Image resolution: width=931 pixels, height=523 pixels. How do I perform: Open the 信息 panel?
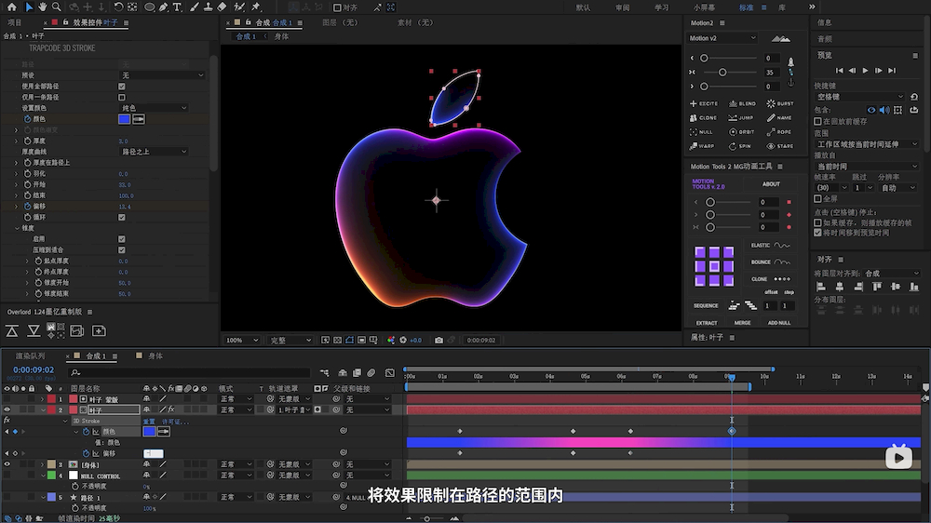click(825, 22)
